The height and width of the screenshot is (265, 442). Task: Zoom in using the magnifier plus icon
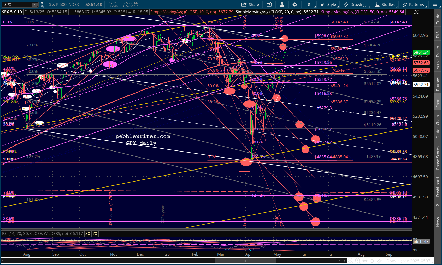(358, 261)
